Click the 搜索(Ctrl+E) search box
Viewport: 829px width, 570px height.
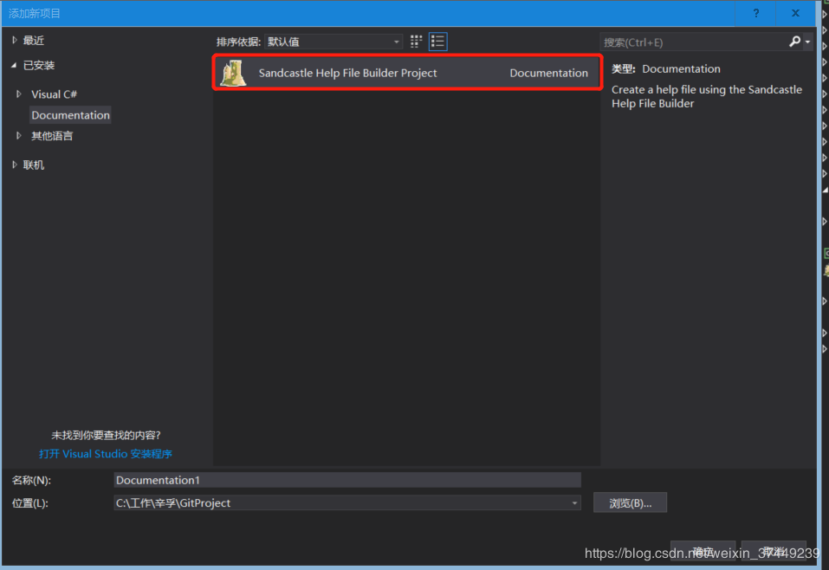click(694, 42)
